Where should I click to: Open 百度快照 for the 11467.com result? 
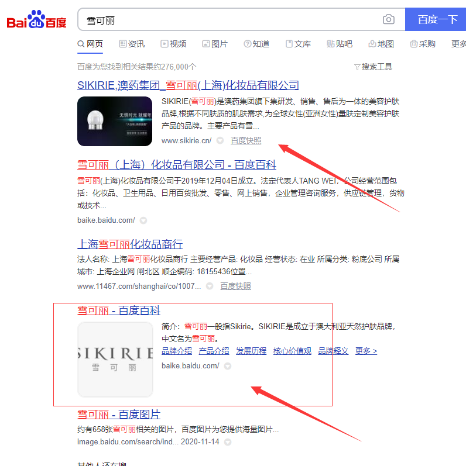click(235, 286)
